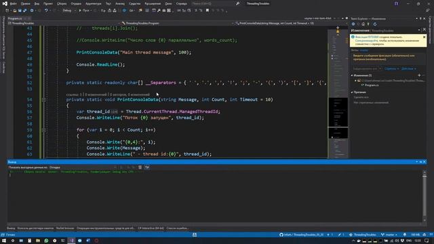Click Team Explorer connect plug icon
This screenshot has width=434, height=244.
click(x=368, y=24)
